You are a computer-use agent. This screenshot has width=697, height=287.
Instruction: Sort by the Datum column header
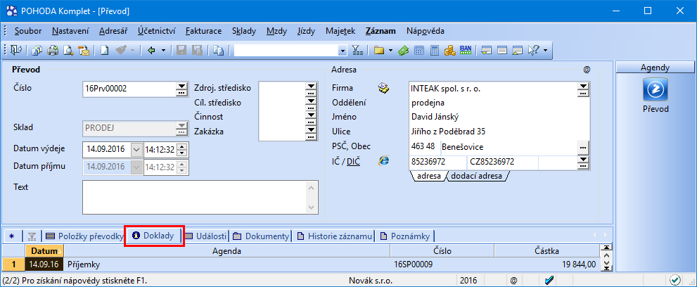tap(44, 250)
